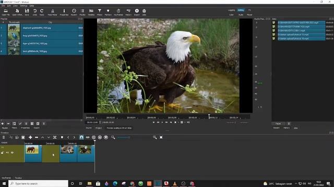Create a marker with the timeline marker icon
Screen dimensions: 334x187
point(62,137)
